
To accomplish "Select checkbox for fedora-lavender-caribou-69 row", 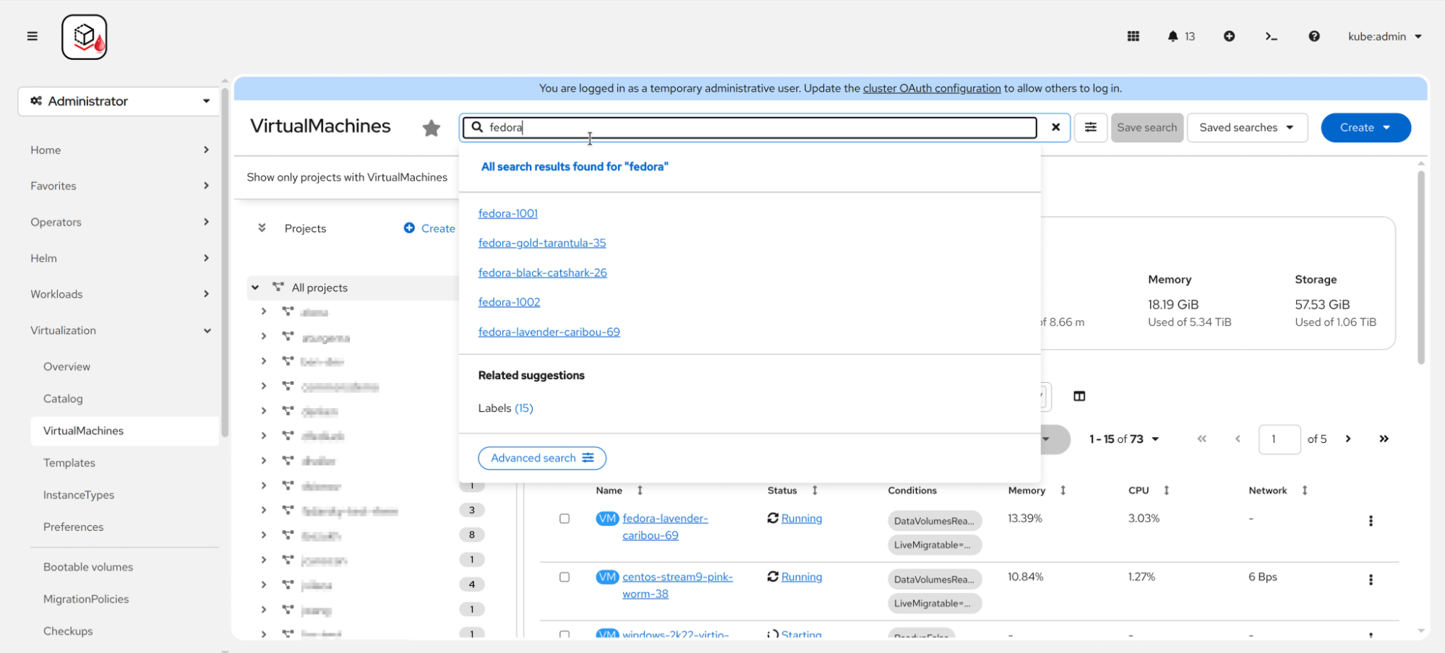I will tap(565, 519).
